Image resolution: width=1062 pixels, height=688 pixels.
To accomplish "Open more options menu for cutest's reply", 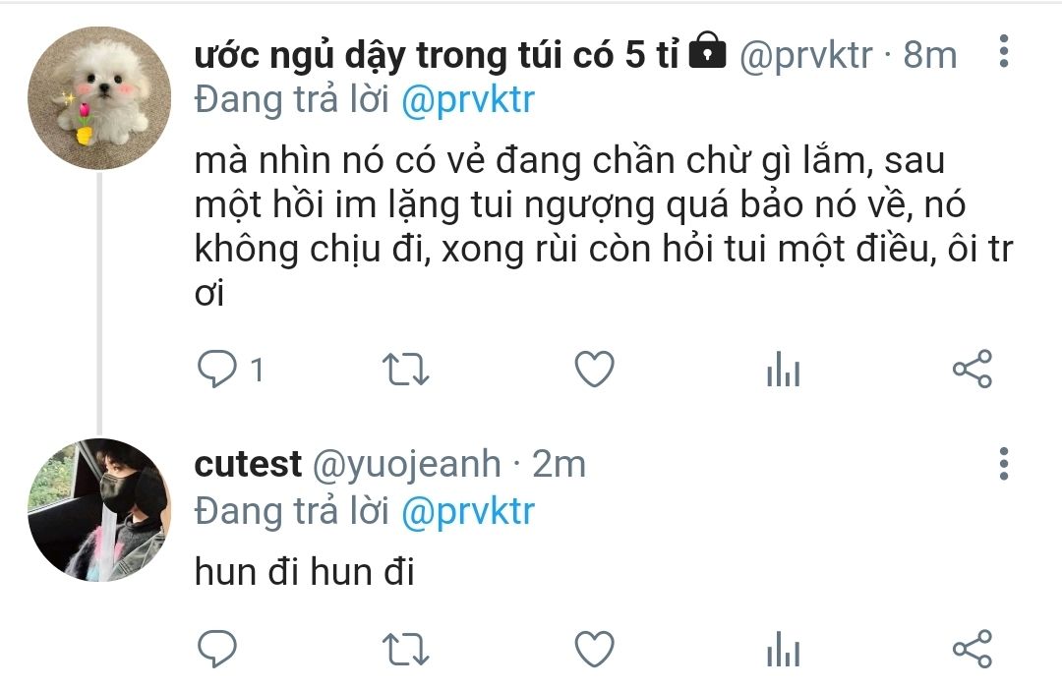I will point(1004,464).
